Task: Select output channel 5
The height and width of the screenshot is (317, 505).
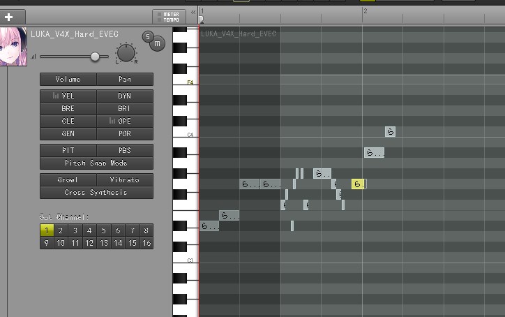Action: click(x=104, y=230)
